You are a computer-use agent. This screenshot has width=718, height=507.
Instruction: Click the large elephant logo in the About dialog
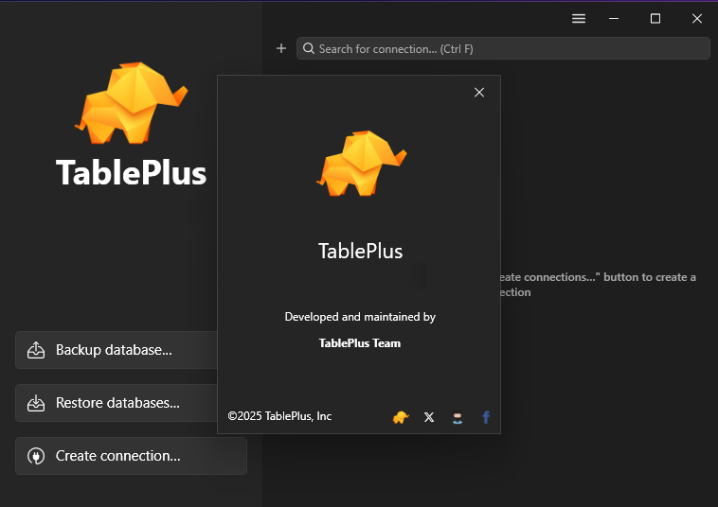coord(361,164)
